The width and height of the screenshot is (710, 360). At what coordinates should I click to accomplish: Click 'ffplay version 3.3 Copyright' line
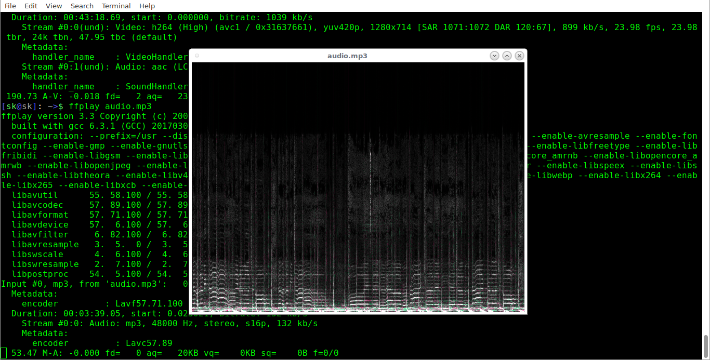click(x=95, y=116)
